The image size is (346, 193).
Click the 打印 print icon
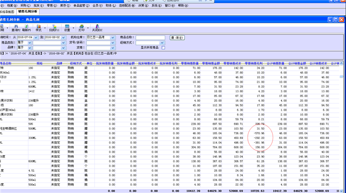tap(81, 28)
